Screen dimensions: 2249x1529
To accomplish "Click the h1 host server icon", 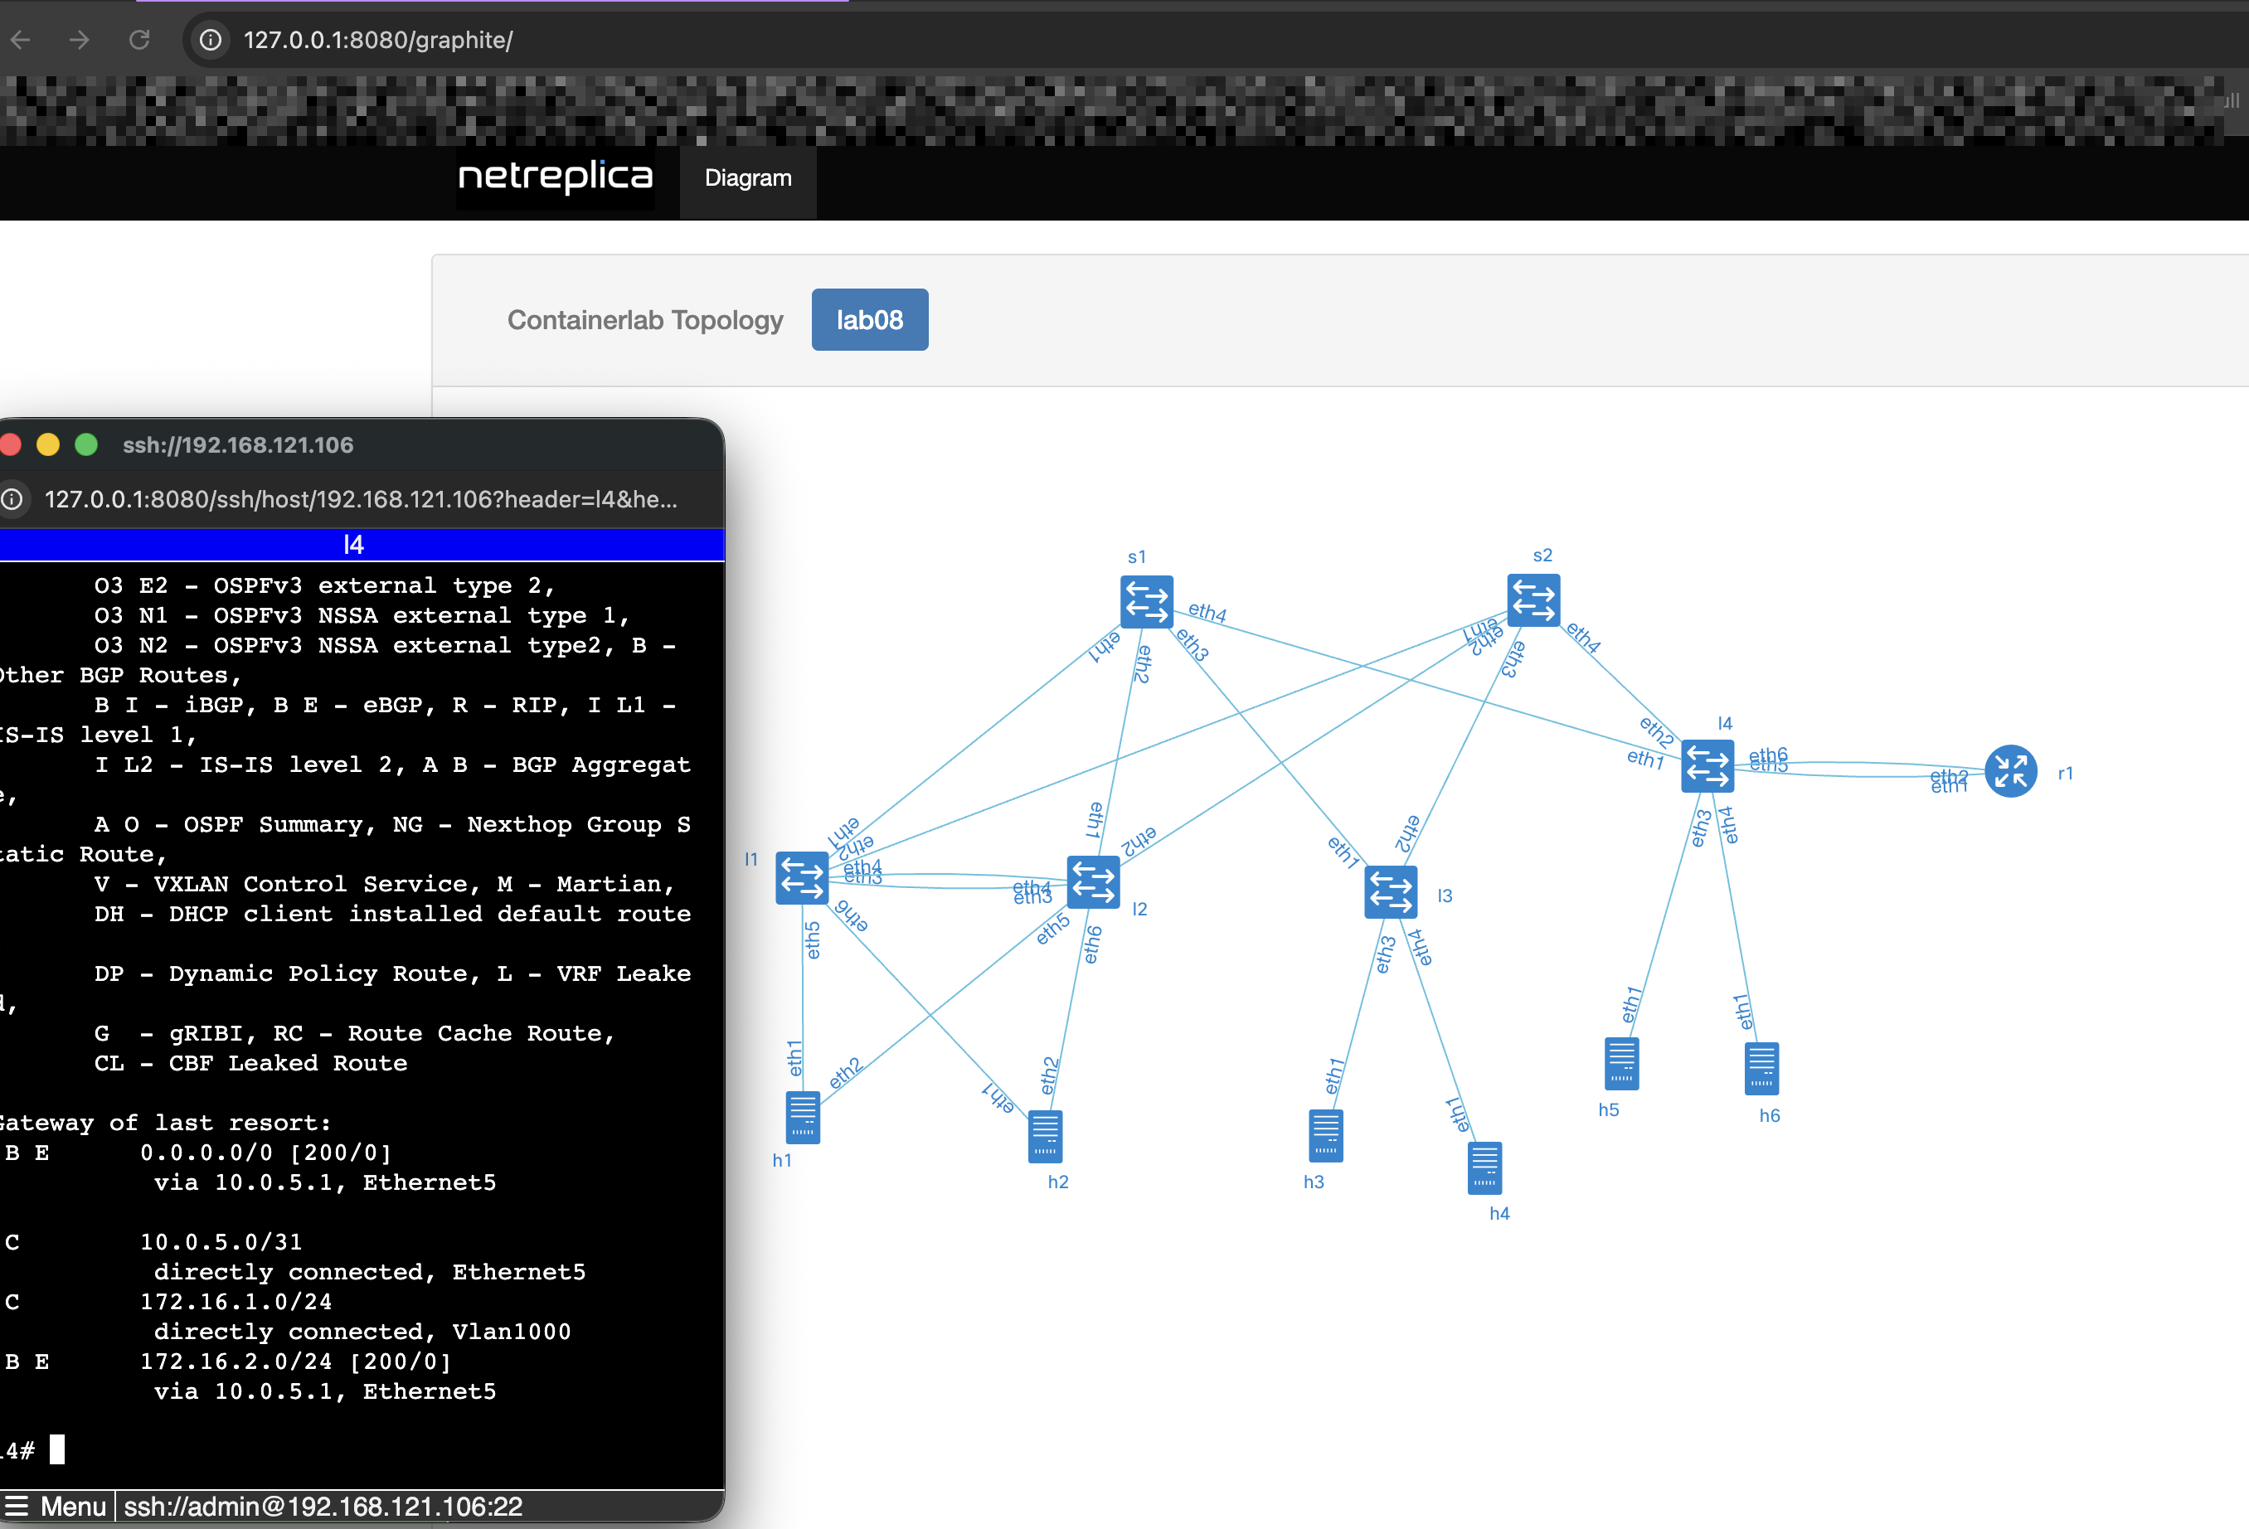I will pyautogui.click(x=802, y=1117).
